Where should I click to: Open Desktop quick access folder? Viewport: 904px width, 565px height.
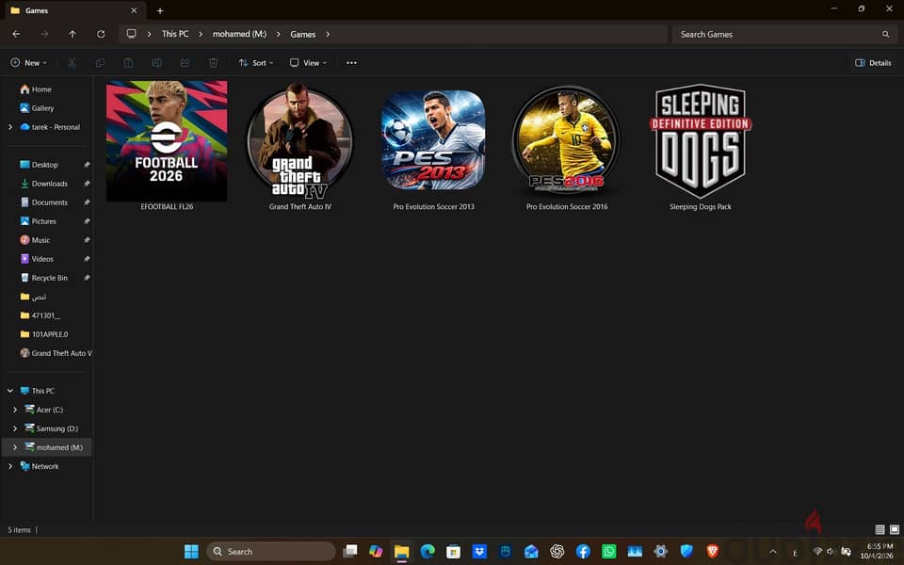point(39,164)
